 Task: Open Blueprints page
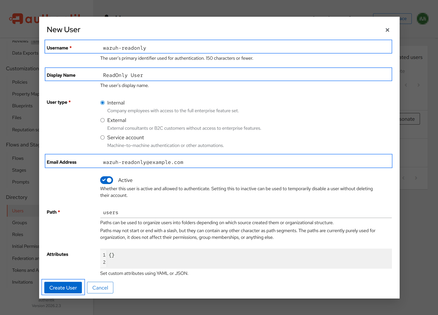[22, 106]
